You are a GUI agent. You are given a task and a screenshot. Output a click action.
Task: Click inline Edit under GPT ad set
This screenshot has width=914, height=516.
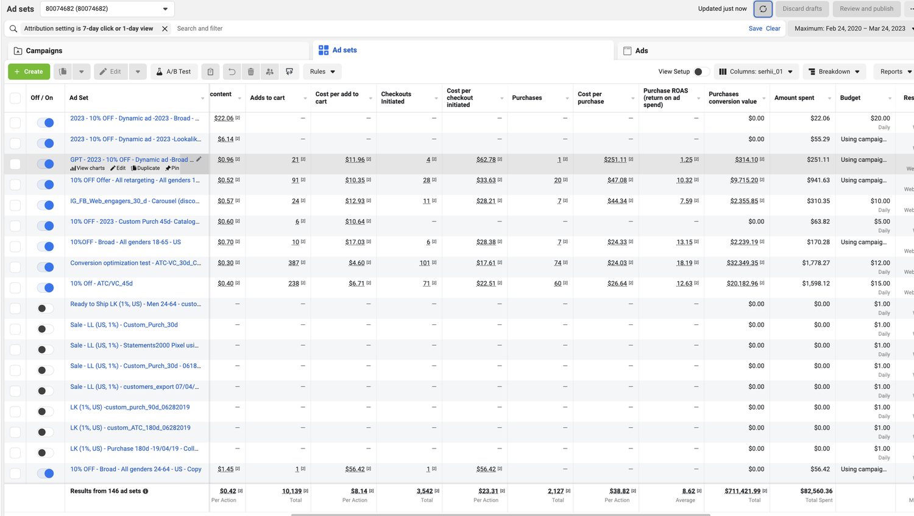pos(118,169)
